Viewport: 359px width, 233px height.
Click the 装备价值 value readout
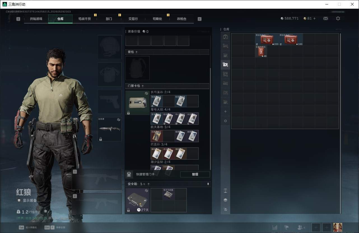[146, 32]
